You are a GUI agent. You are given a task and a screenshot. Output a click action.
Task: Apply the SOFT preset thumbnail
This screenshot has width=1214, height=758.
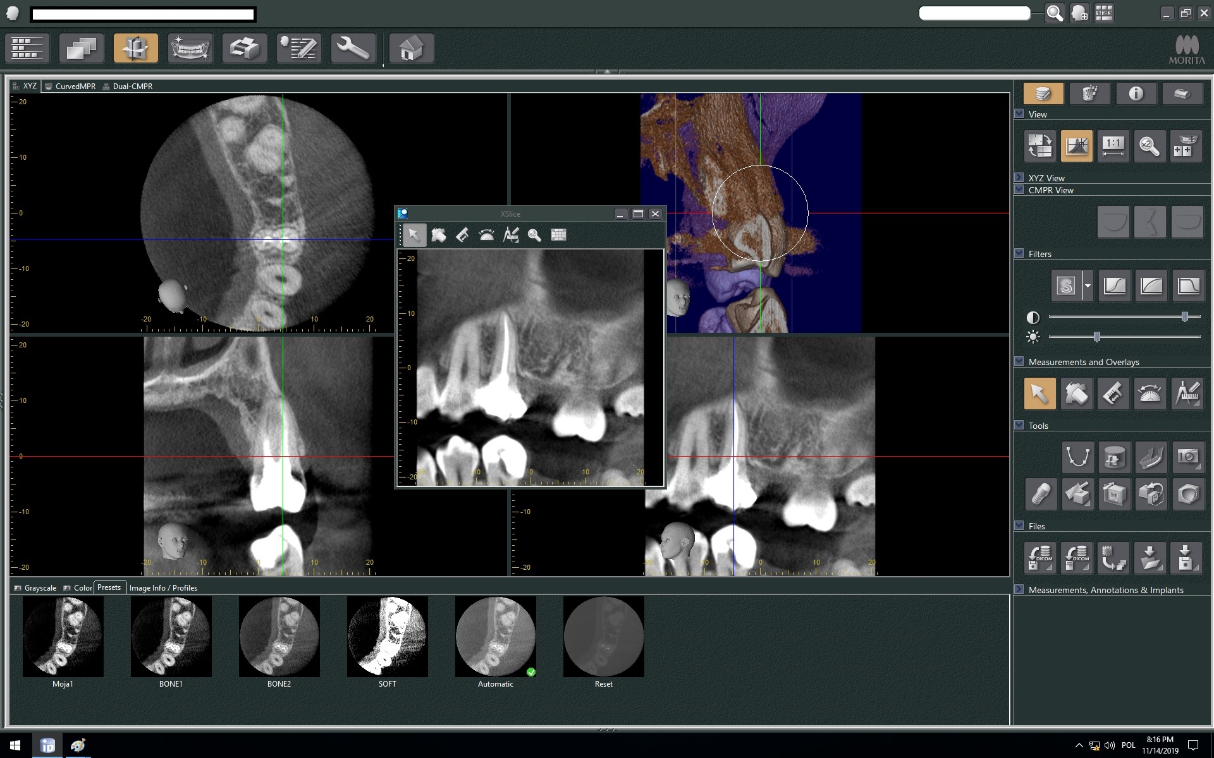tap(387, 637)
